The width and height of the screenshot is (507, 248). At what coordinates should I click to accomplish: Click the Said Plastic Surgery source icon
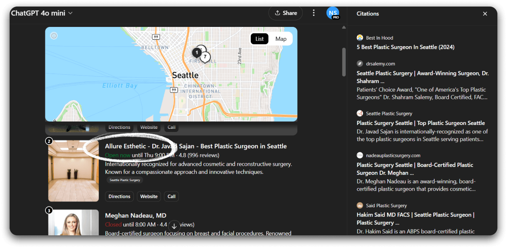(360, 206)
